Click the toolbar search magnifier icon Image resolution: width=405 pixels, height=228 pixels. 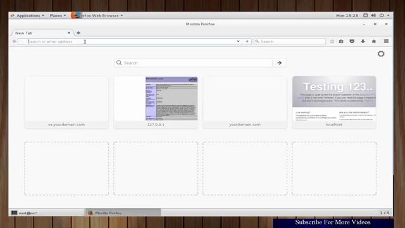(257, 41)
